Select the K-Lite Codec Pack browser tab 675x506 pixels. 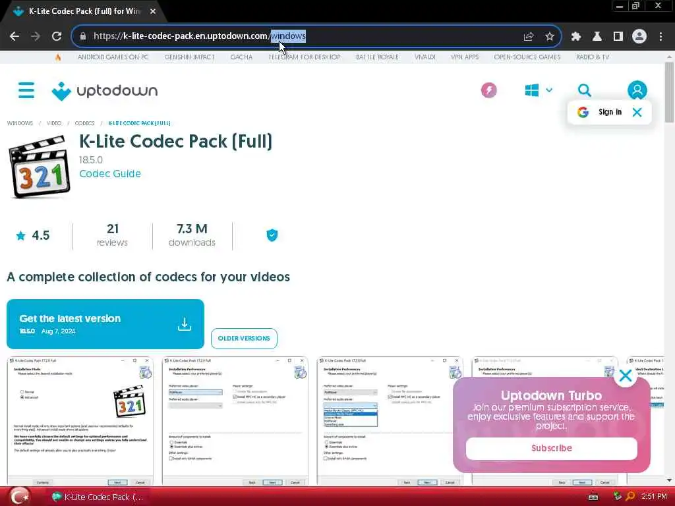pos(84,12)
